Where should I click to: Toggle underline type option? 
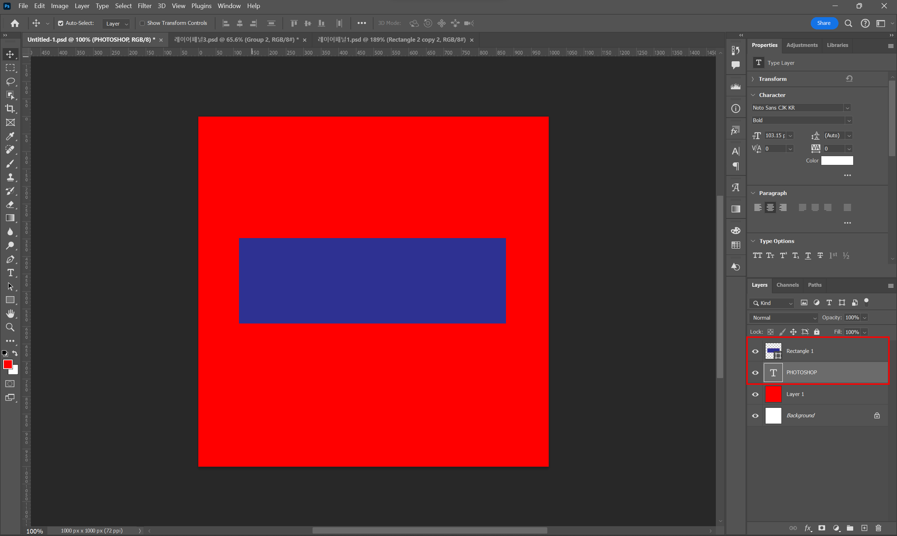pyautogui.click(x=808, y=255)
